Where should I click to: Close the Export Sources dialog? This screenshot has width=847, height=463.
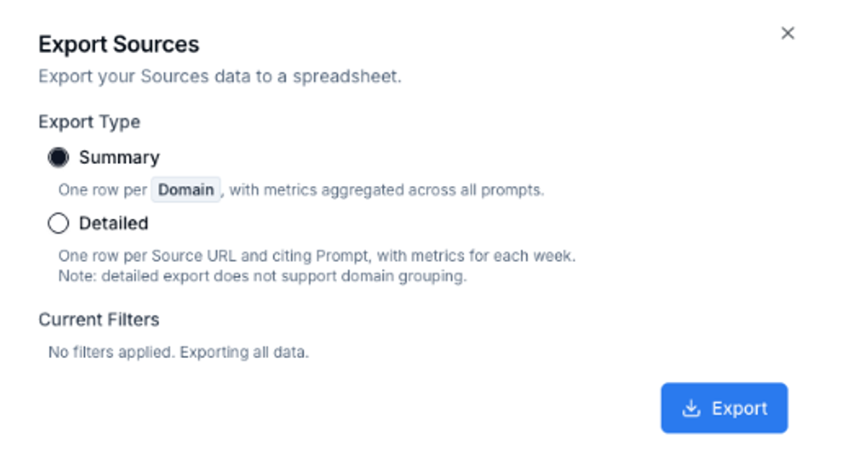coord(788,34)
